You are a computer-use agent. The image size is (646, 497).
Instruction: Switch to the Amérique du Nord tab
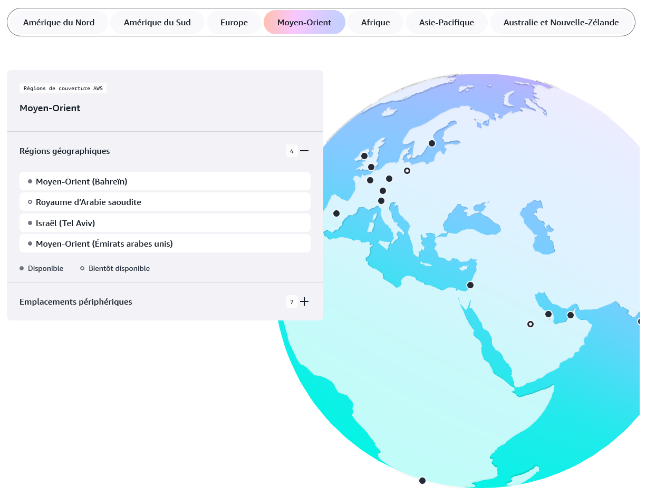pos(59,23)
